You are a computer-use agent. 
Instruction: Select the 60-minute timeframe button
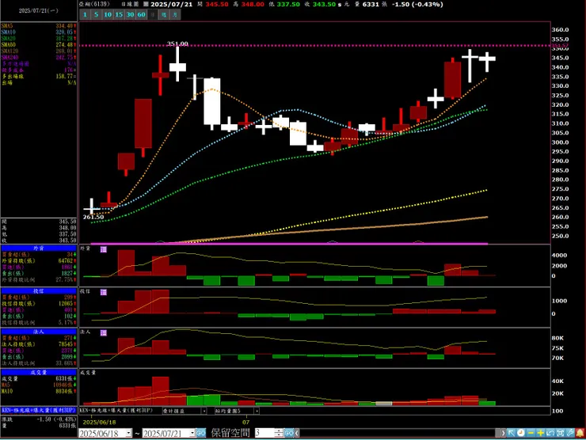pos(141,14)
